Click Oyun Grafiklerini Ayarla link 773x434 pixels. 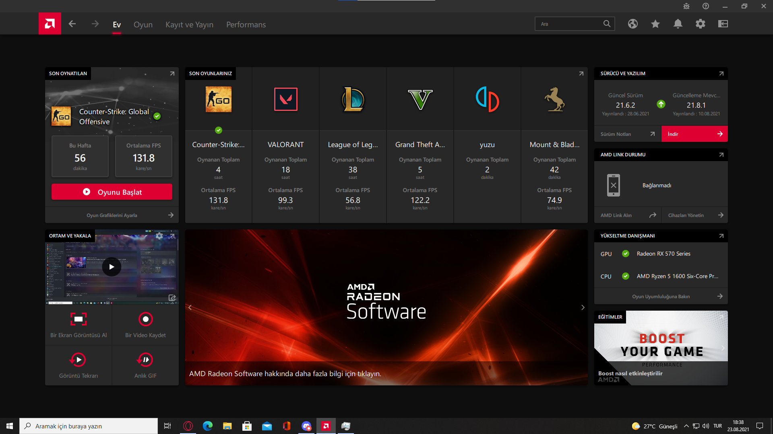click(112, 215)
